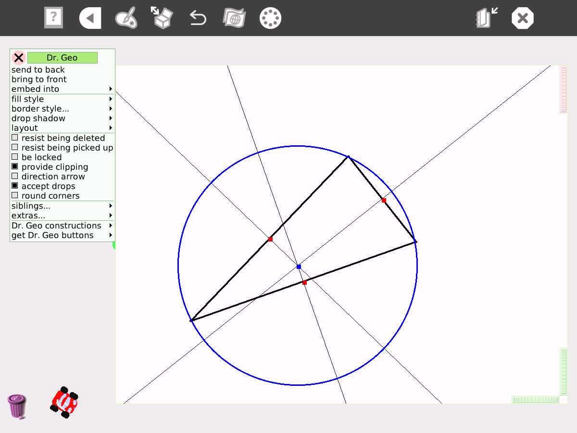The width and height of the screenshot is (577, 433).
Task: Toggle the 'be locked' checkbox
Action: [x=15, y=157]
